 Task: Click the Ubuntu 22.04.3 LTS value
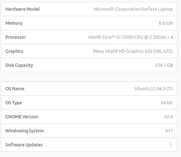pyautogui.click(x=154, y=89)
